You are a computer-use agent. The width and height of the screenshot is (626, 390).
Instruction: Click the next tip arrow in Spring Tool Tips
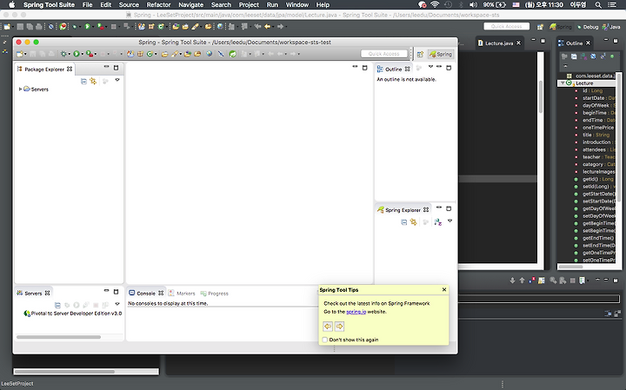coord(339,327)
